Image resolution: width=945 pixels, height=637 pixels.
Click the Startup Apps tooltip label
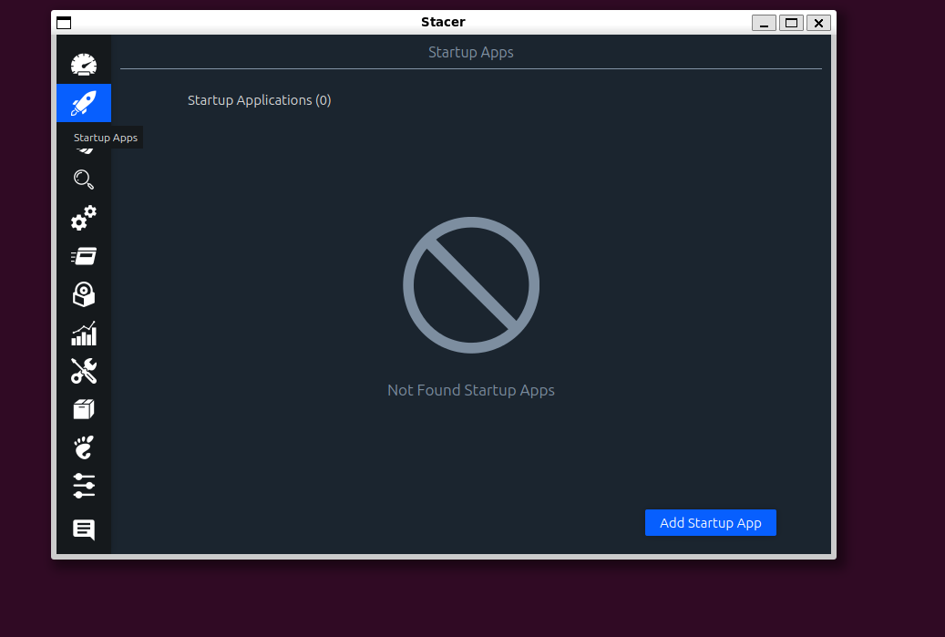(x=106, y=138)
